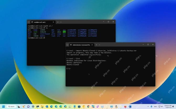Open the network tray icon
Viewport: 176px width, 109px height.
pyautogui.click(x=159, y=106)
